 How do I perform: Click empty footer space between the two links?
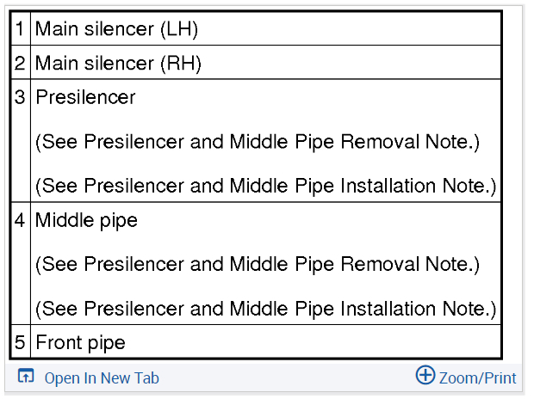click(284, 378)
